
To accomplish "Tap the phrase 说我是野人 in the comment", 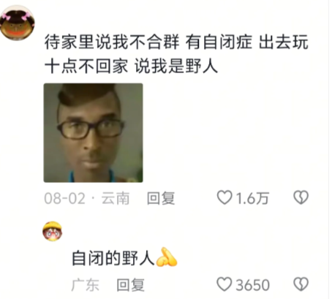I will pyautogui.click(x=176, y=66).
